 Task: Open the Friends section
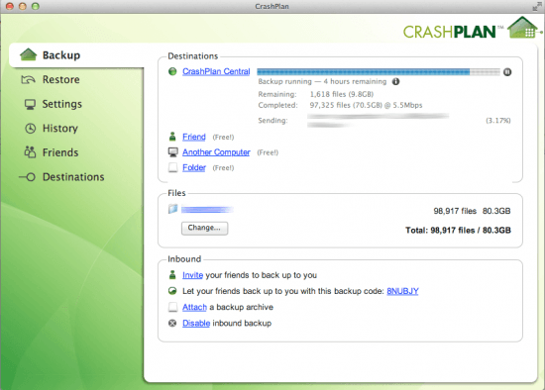(60, 152)
